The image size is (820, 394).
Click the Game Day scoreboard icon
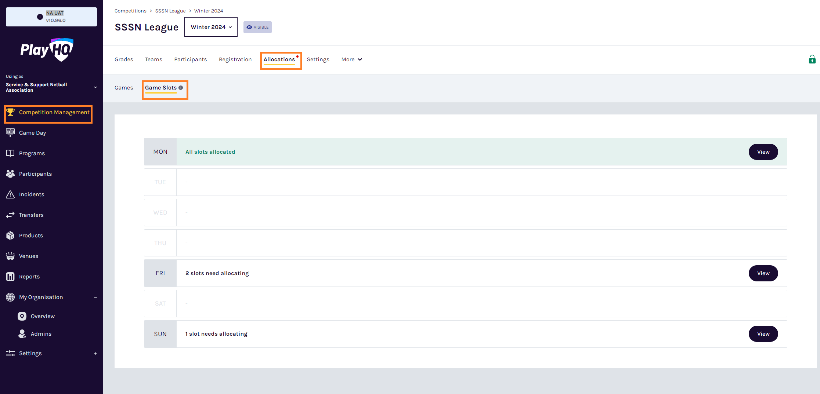(10, 133)
